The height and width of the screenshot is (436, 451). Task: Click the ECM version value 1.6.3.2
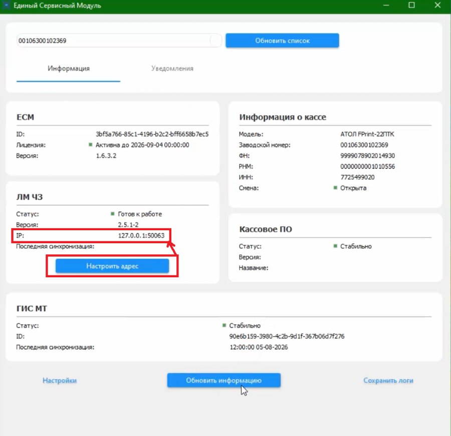pos(106,156)
